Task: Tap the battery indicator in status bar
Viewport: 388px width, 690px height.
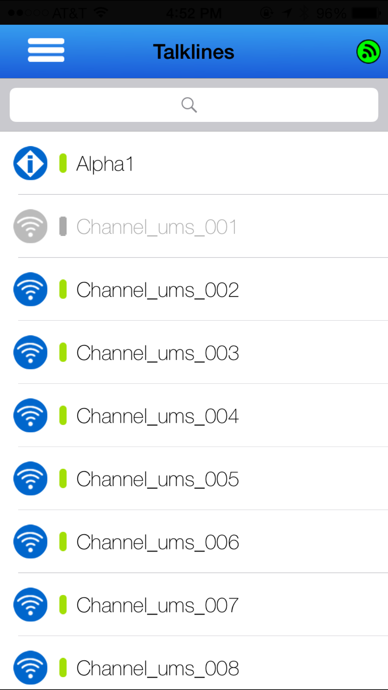Action: tap(366, 13)
